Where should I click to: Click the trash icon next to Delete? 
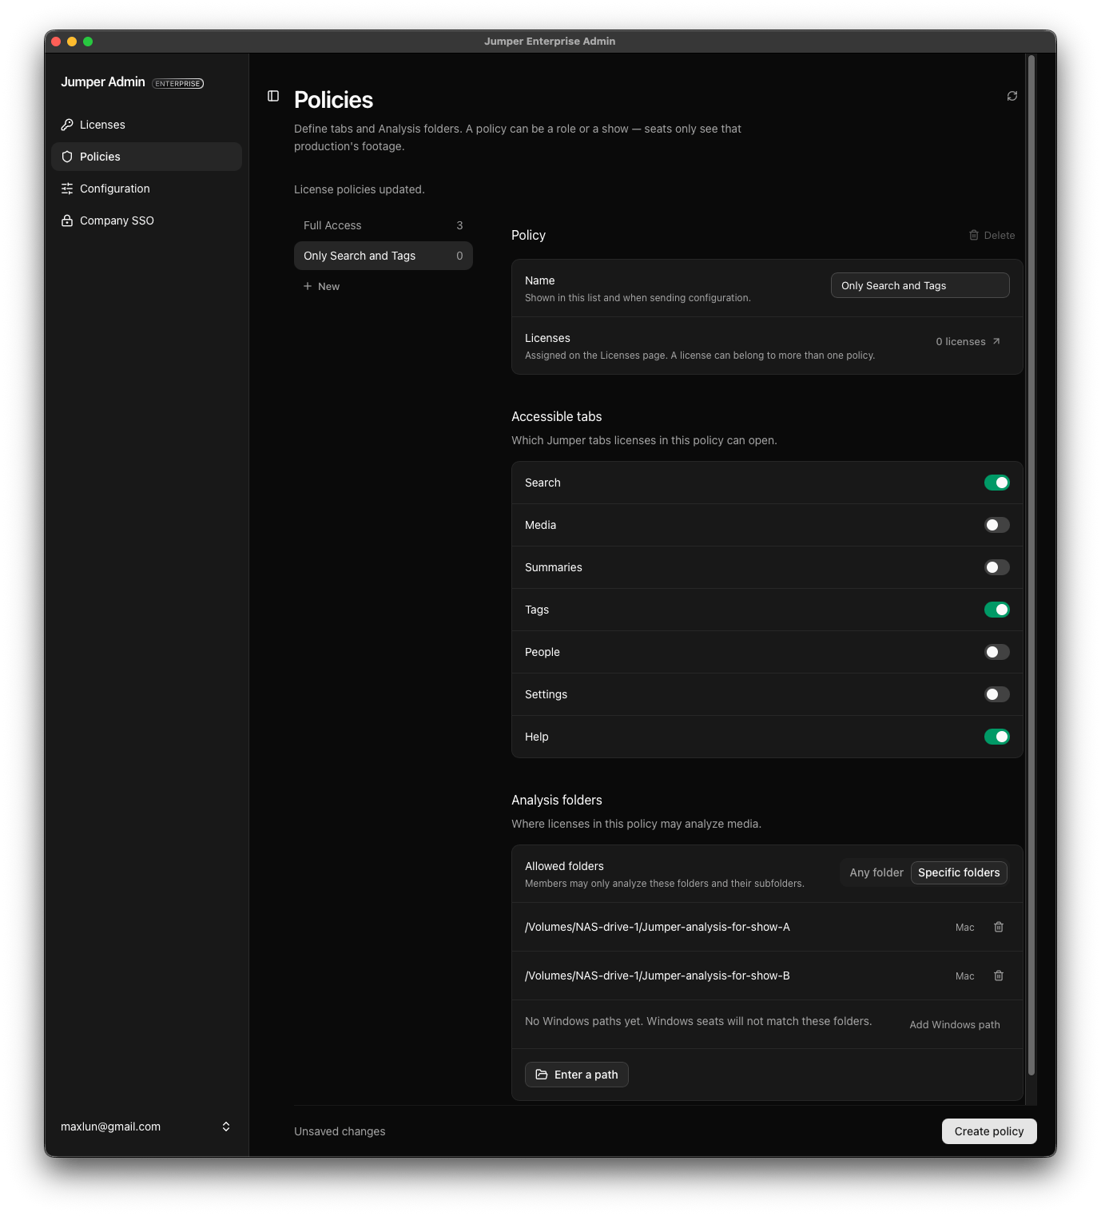(974, 235)
